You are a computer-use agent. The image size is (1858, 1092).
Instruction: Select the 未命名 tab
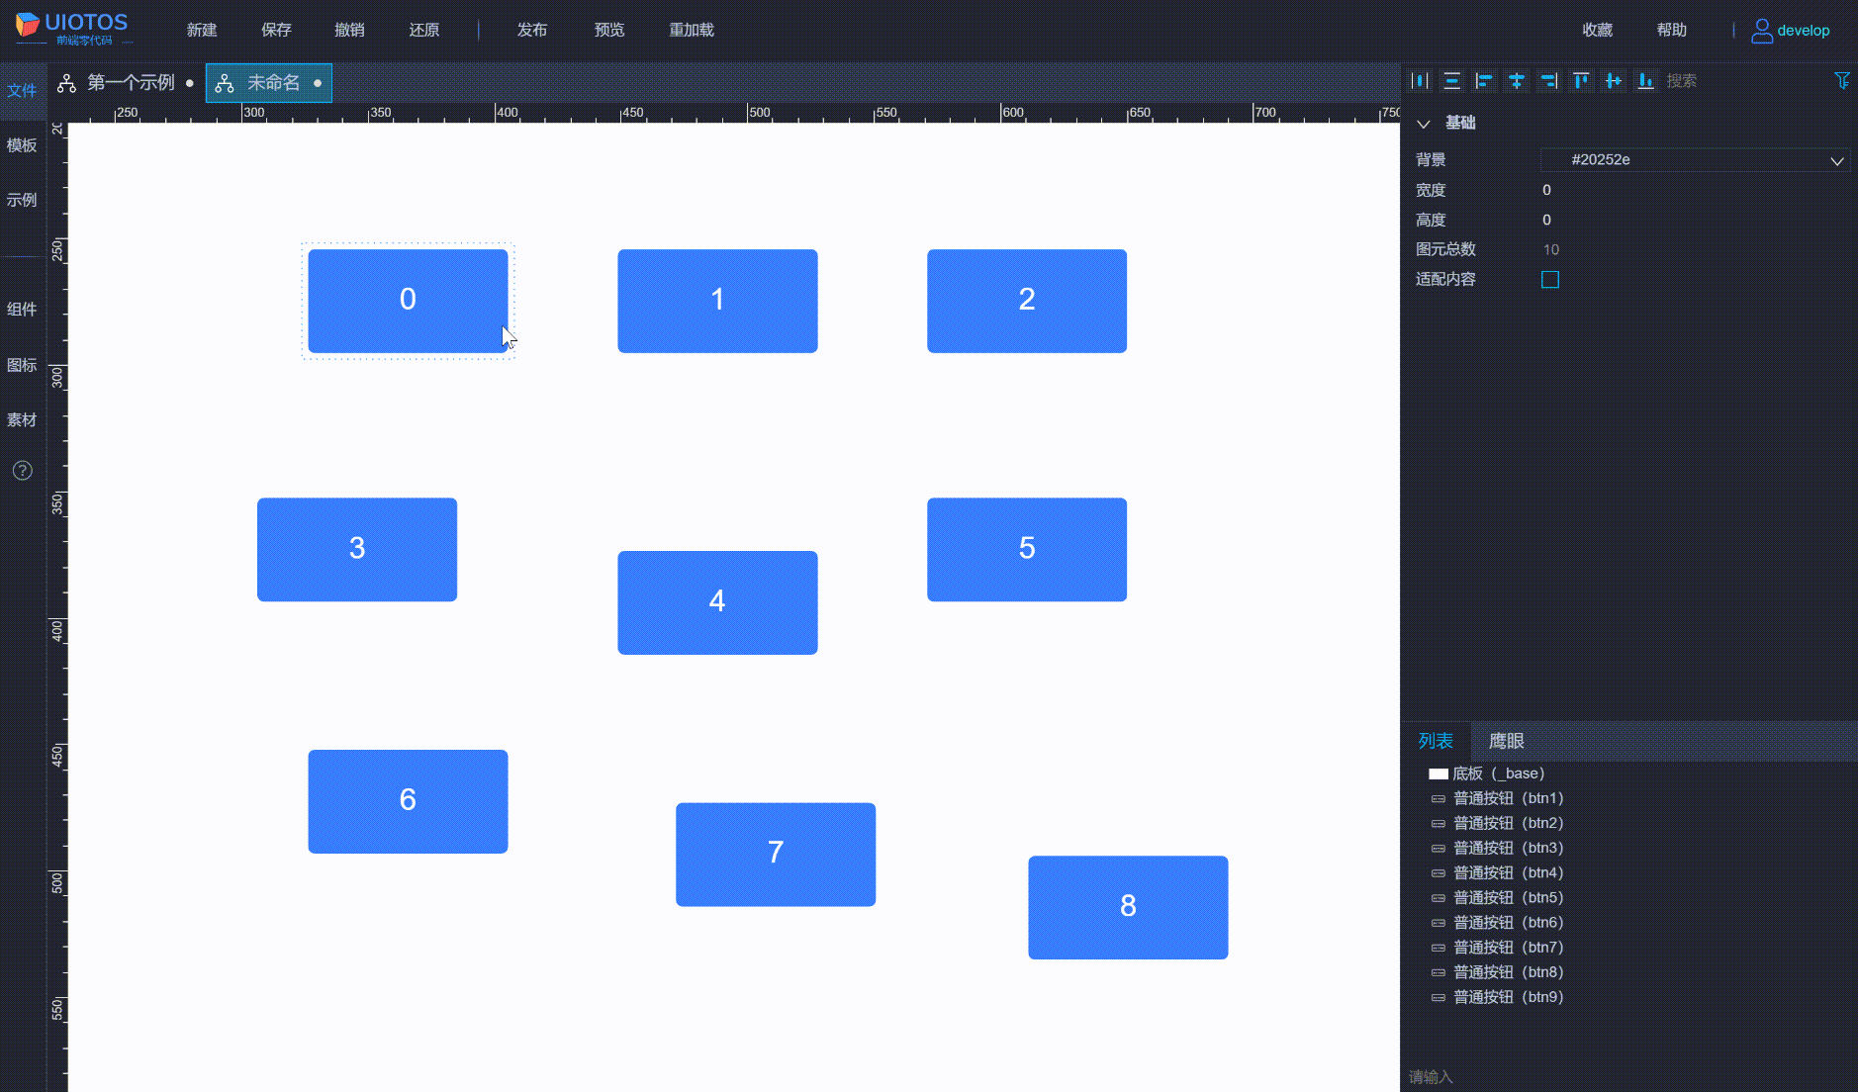[269, 83]
